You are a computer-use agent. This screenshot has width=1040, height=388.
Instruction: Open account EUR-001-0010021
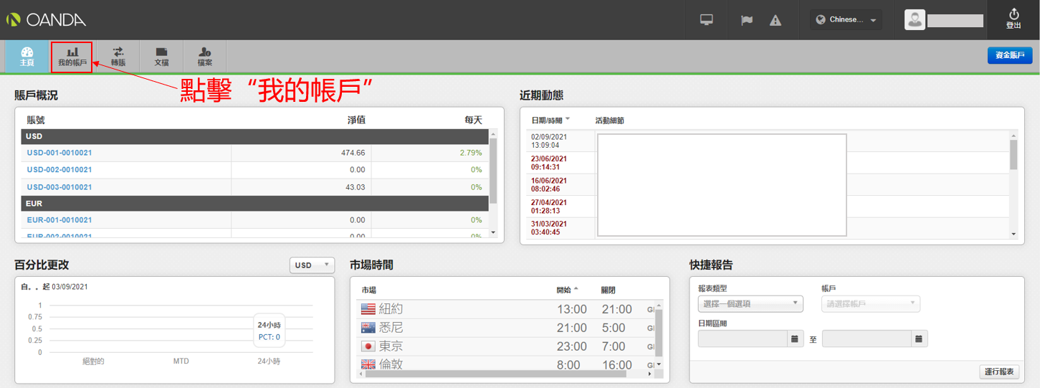[x=59, y=220]
